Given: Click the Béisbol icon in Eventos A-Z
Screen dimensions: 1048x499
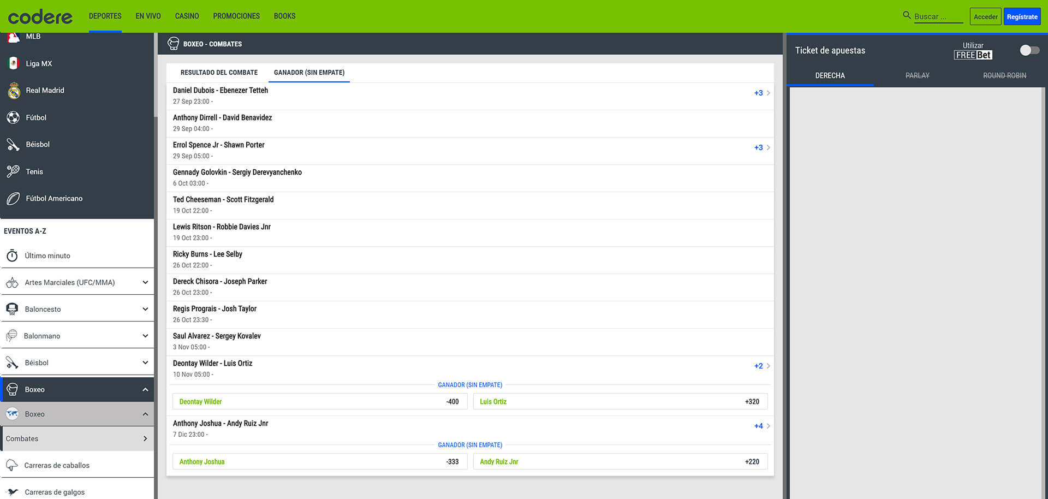Looking at the screenshot, I should point(12,363).
